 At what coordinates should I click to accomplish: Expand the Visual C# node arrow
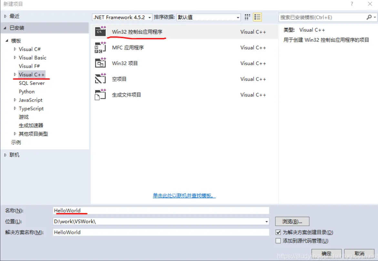pos(15,49)
